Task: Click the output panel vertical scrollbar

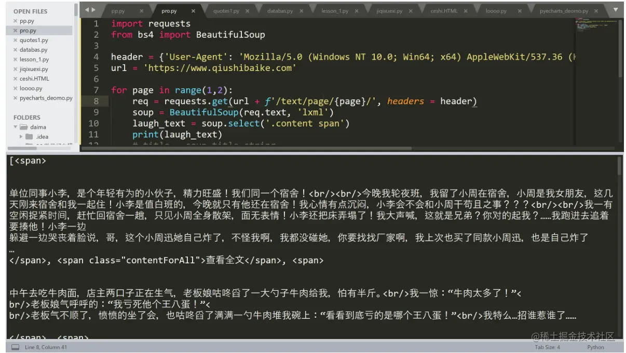Action: [x=619, y=166]
